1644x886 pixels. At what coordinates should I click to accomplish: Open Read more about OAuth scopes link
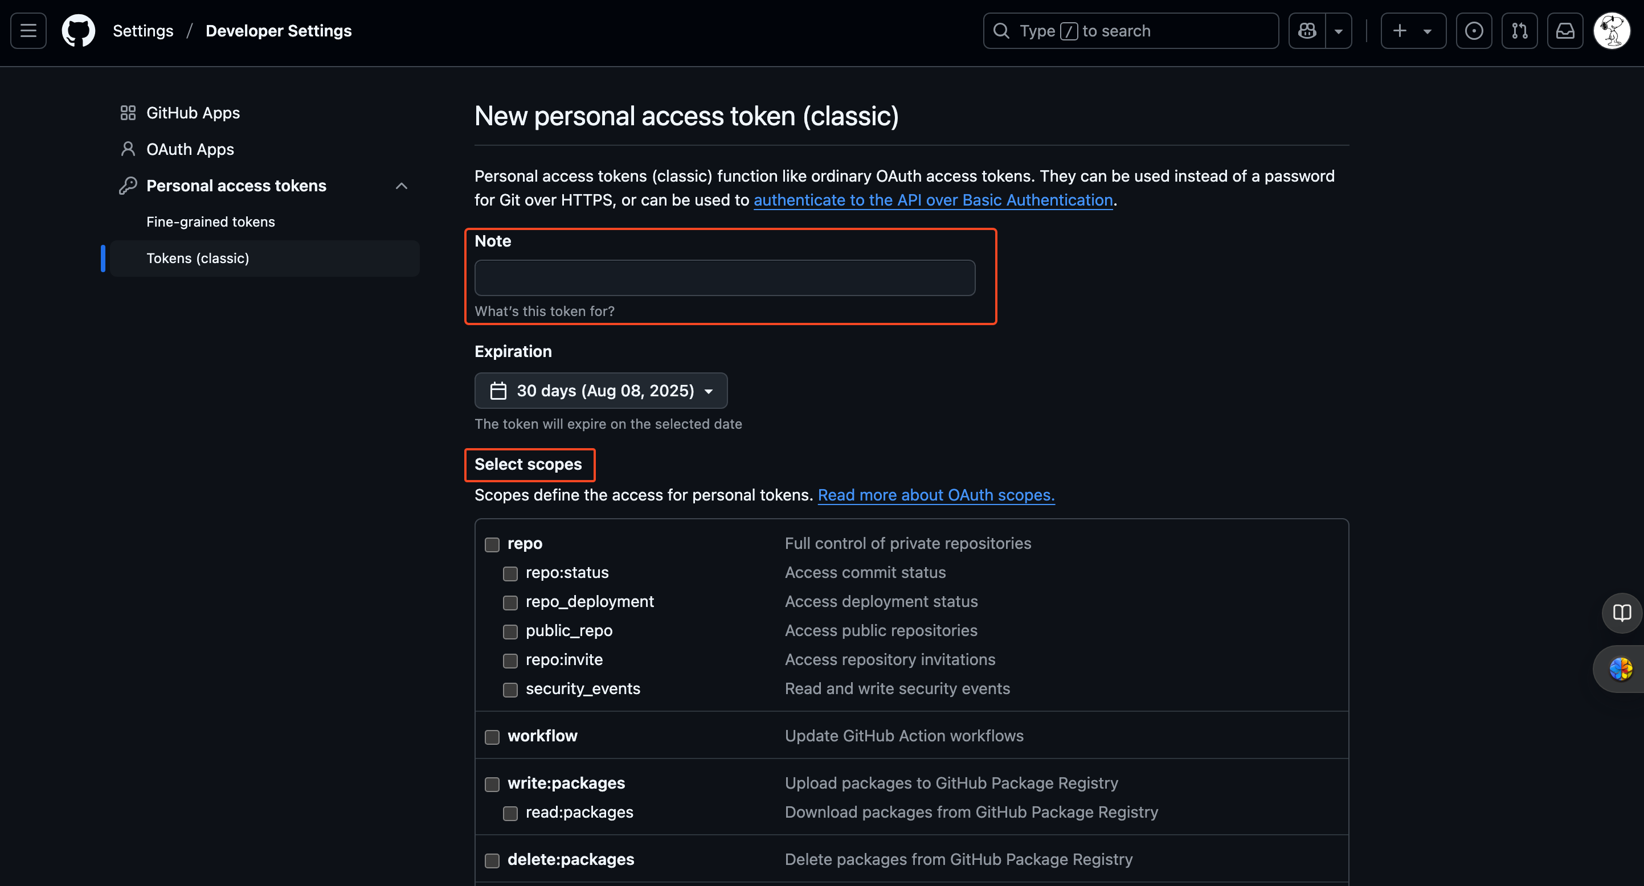pos(935,495)
